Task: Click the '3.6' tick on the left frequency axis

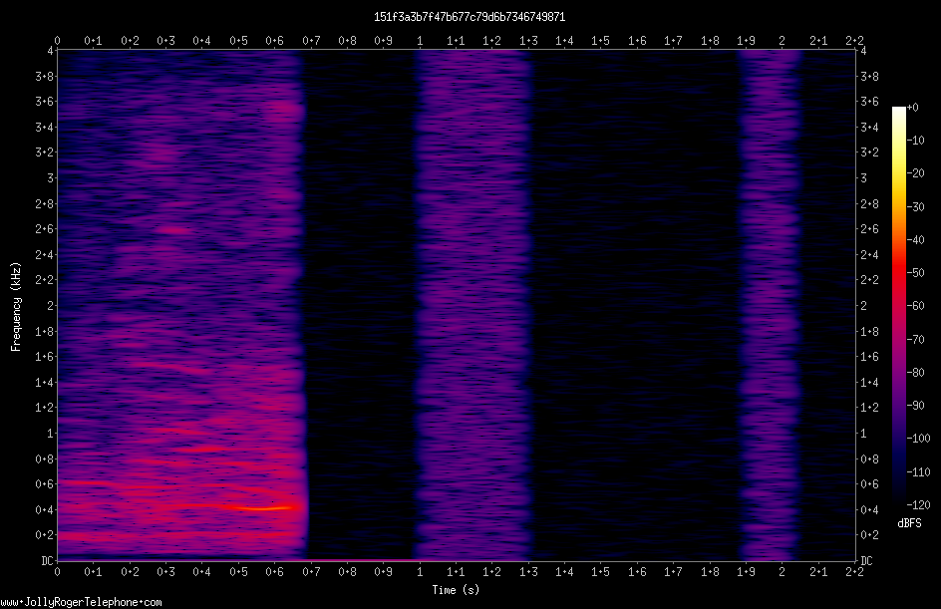Action: tap(45, 102)
